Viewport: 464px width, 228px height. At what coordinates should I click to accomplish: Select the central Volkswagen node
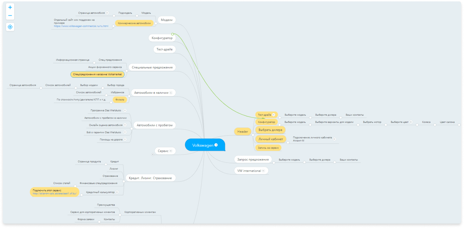(x=205, y=145)
